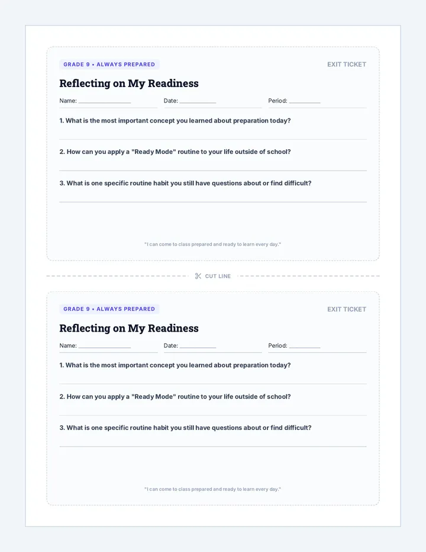Click top Reflecting on My Readiness heading
The height and width of the screenshot is (552, 426).
pos(129,84)
